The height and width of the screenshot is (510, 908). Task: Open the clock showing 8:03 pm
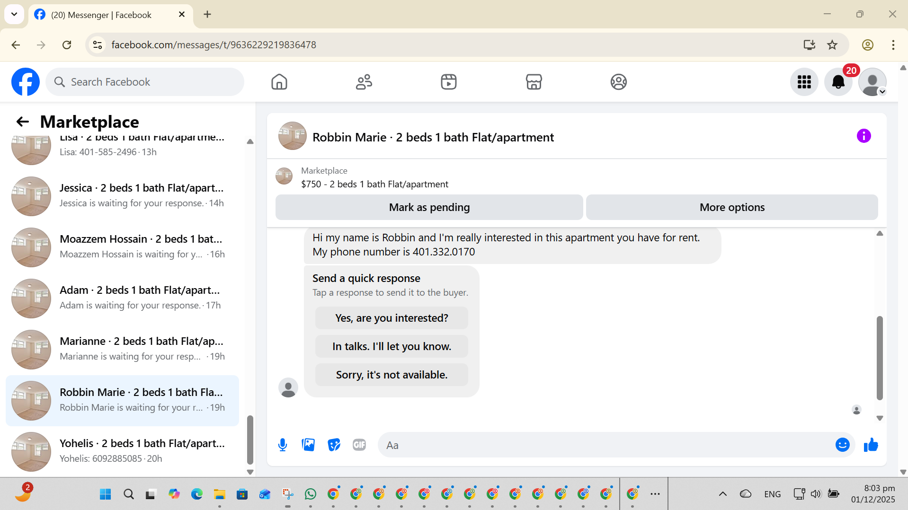coord(873,493)
